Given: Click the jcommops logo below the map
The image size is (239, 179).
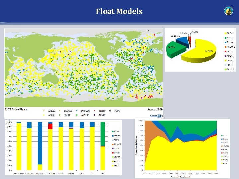Looking at the screenshot, I should 156,116.
